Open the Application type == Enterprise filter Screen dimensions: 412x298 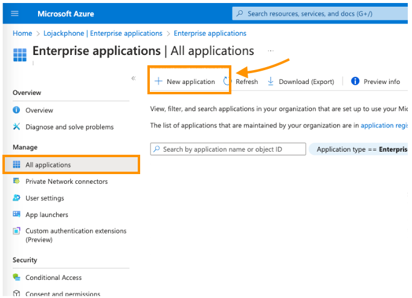click(358, 149)
